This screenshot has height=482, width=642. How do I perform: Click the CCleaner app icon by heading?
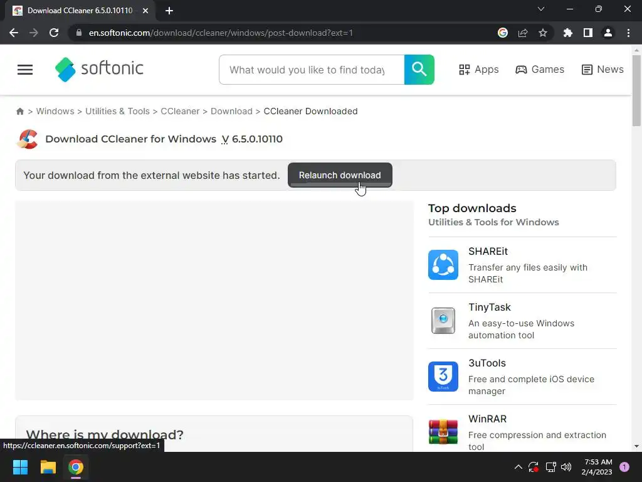(x=28, y=139)
